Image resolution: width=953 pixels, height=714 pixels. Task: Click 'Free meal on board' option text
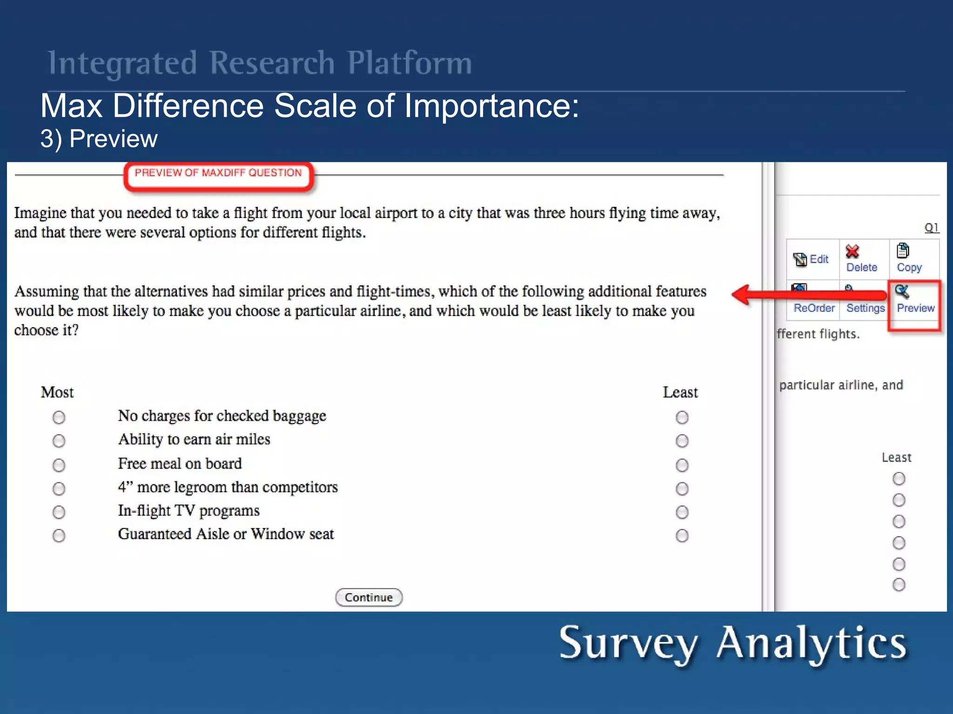pos(180,463)
